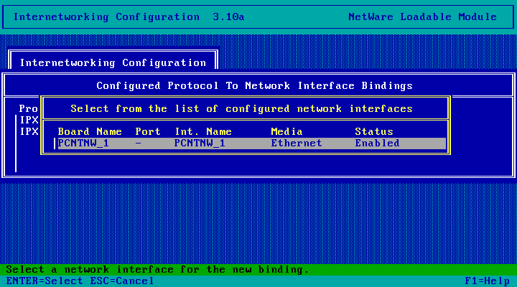Click the Status column header
Viewport: 517px width, 287px height.
click(374, 132)
